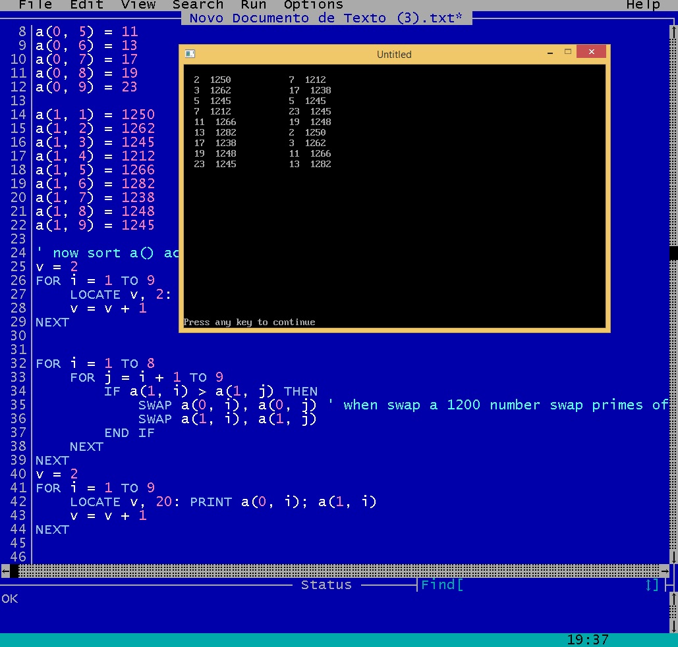The width and height of the screenshot is (678, 647).
Task: Click the Untitled window system menu icon
Action: click(190, 54)
